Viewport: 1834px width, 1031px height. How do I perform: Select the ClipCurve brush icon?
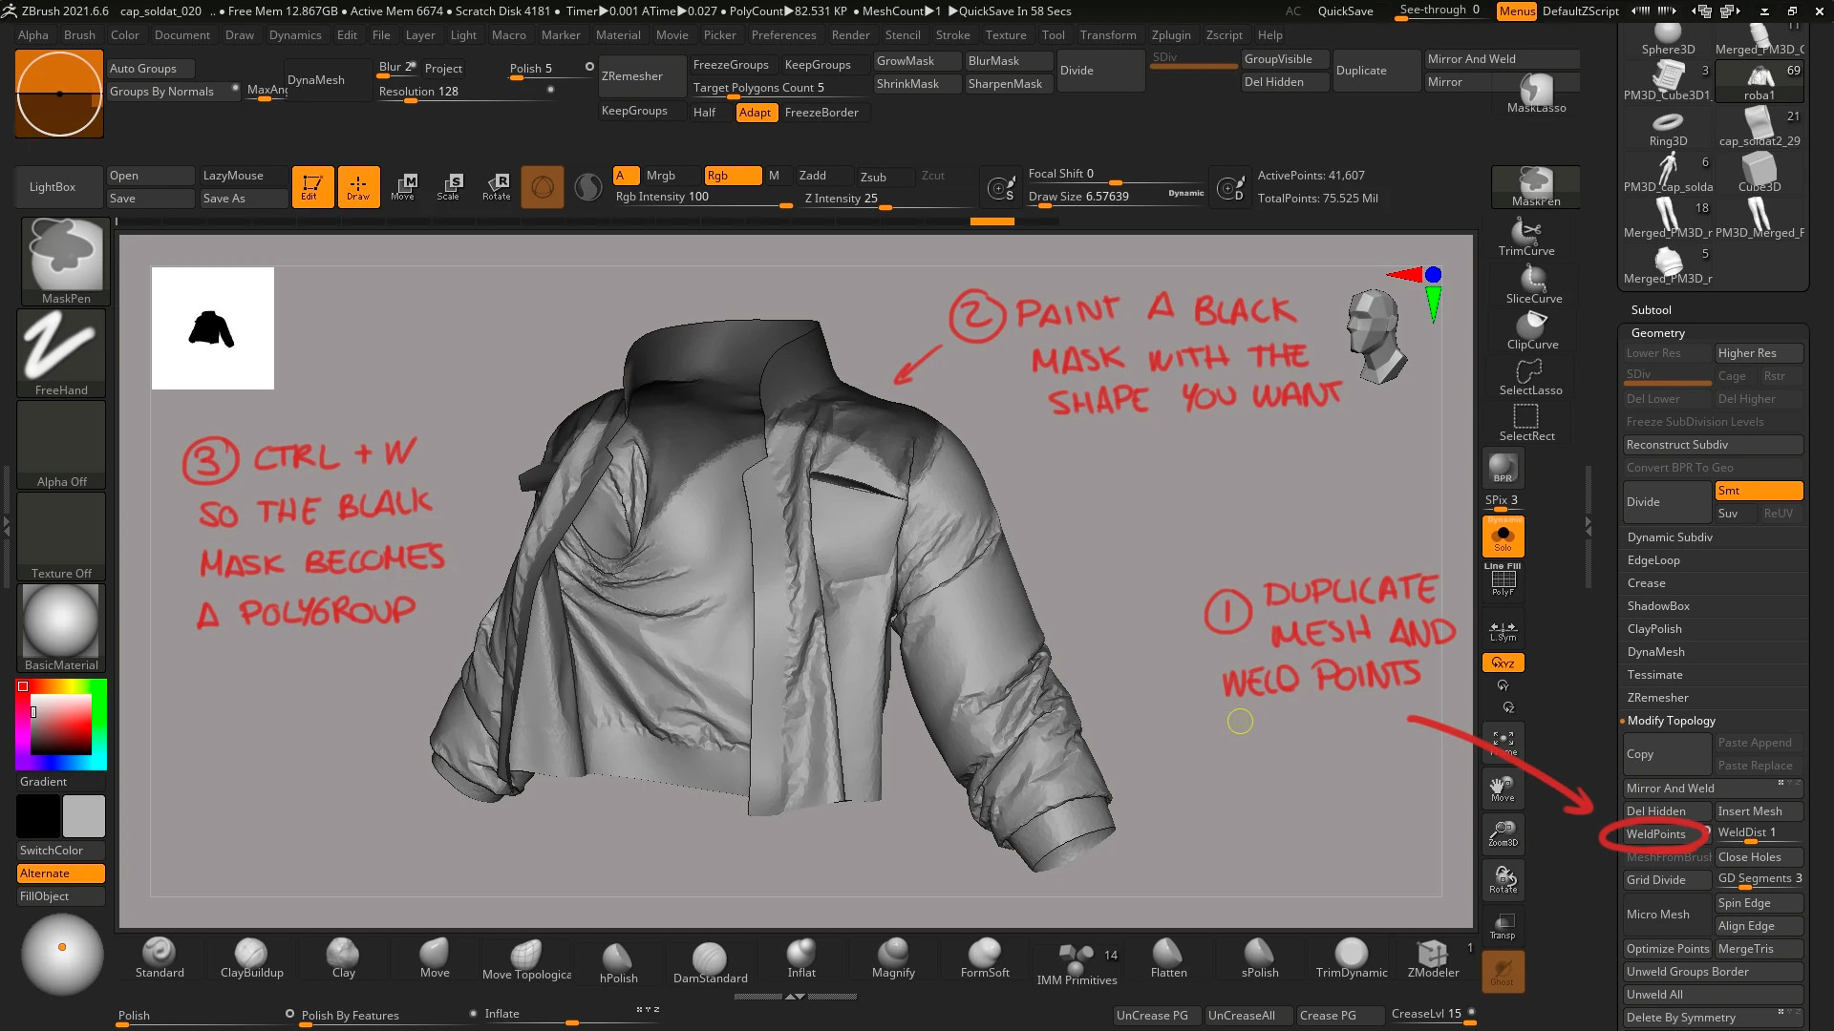(1531, 330)
